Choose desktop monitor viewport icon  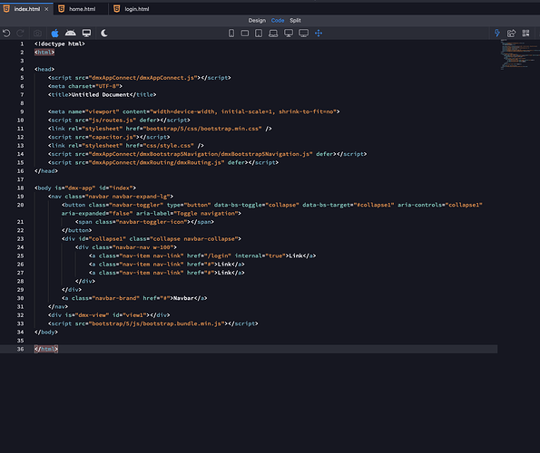pos(289,34)
